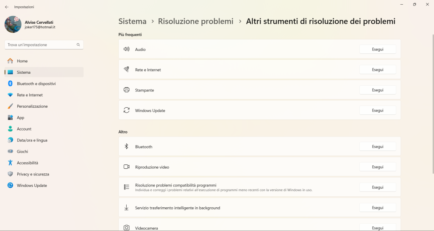Click the Rete e Internet row wifi icon
Image resolution: width=434 pixels, height=231 pixels.
pyautogui.click(x=126, y=69)
